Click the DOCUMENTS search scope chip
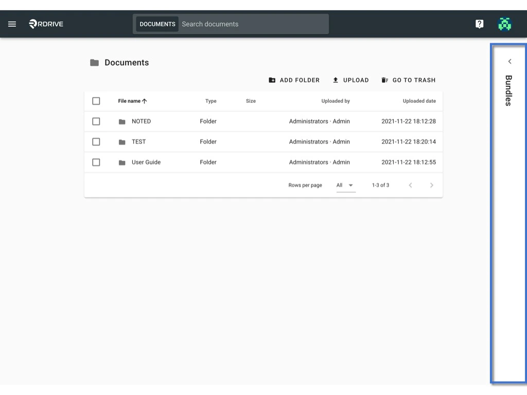Screen dimensions: 527x395 pos(157,24)
